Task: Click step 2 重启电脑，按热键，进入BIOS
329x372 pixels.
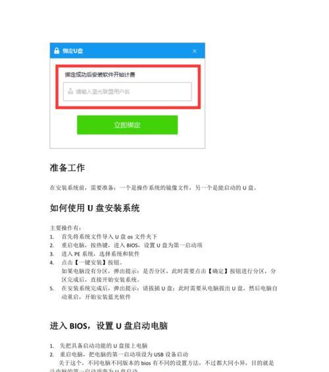Action: point(132,245)
